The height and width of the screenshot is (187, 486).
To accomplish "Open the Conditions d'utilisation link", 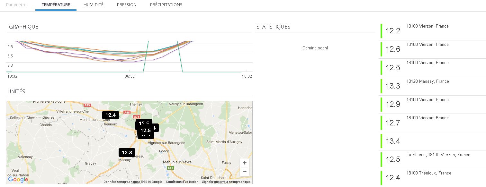I will pyautogui.click(x=182, y=182).
